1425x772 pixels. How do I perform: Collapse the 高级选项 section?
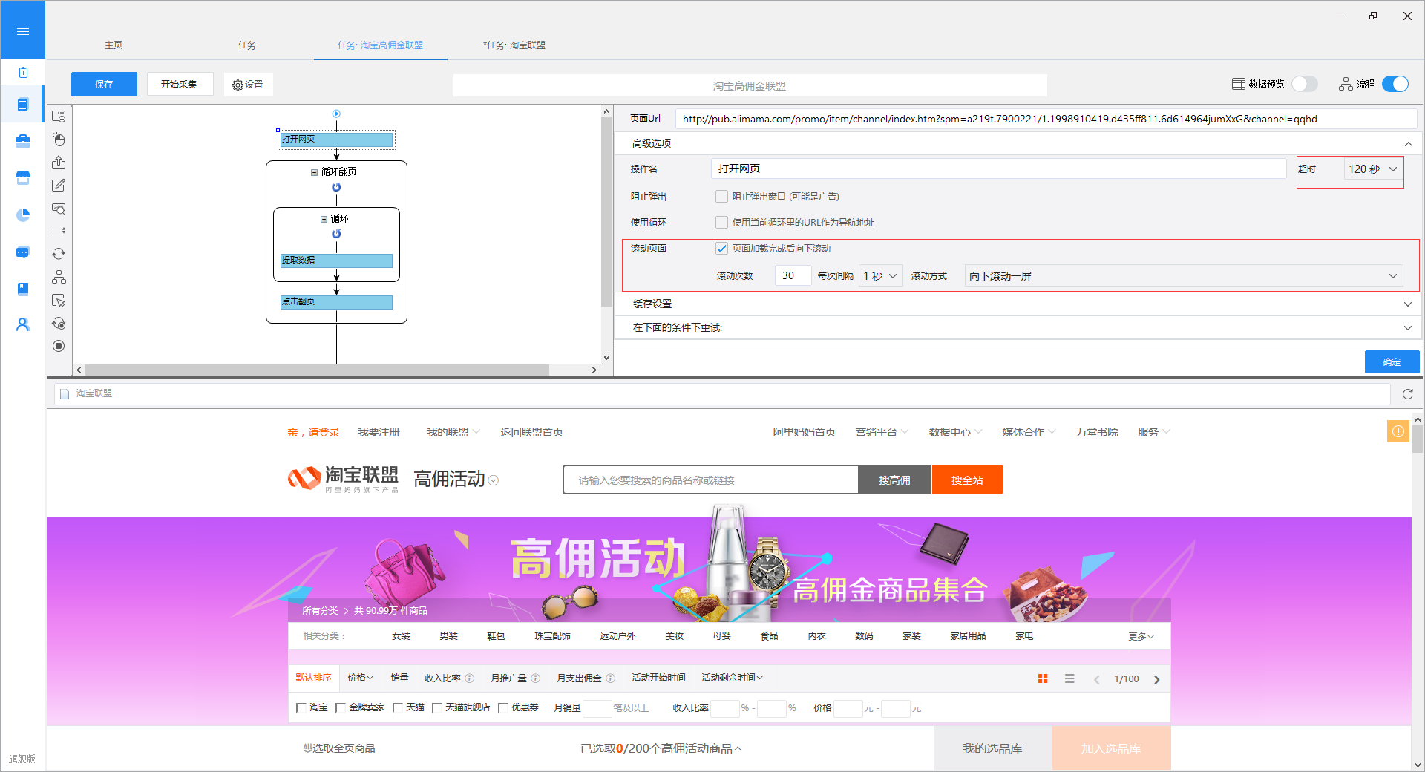coord(1408,144)
